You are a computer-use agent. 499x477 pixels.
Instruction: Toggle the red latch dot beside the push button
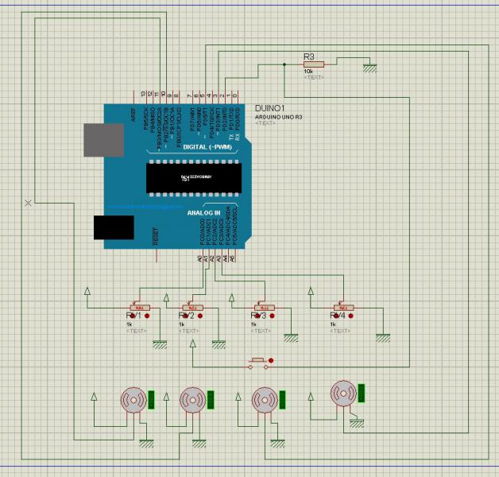click(x=271, y=360)
